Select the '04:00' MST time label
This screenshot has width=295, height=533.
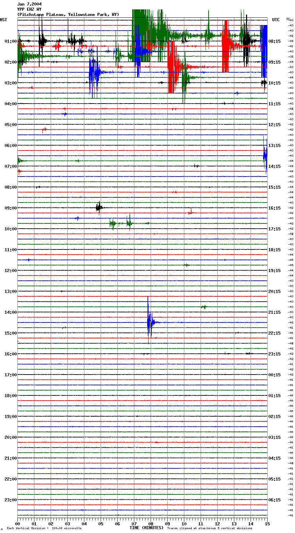coord(11,104)
